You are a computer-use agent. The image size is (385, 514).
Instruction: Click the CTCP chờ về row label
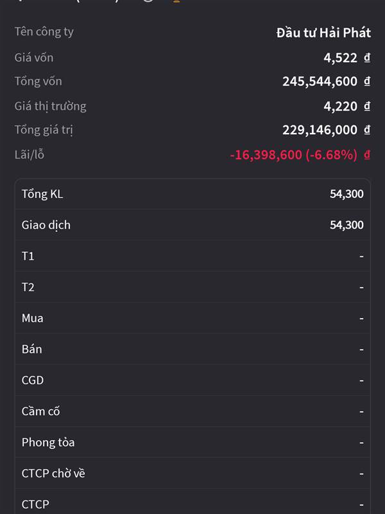[x=53, y=474]
